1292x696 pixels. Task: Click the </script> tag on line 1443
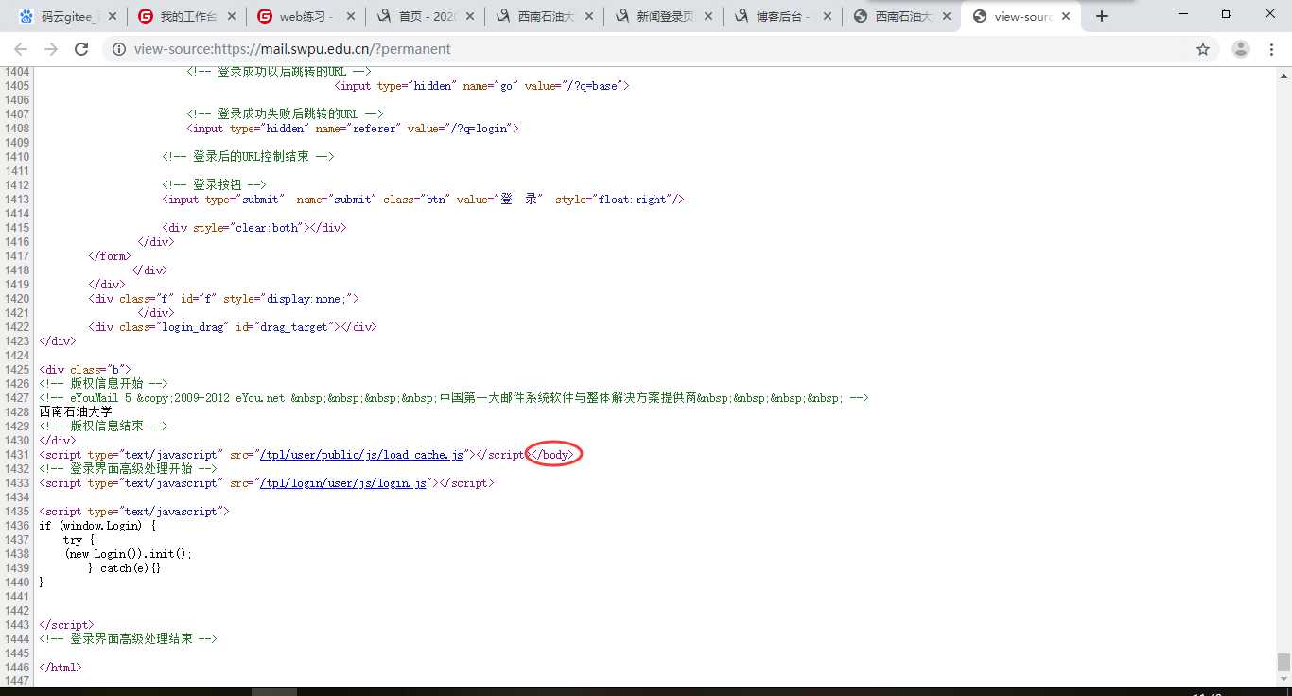click(x=66, y=625)
